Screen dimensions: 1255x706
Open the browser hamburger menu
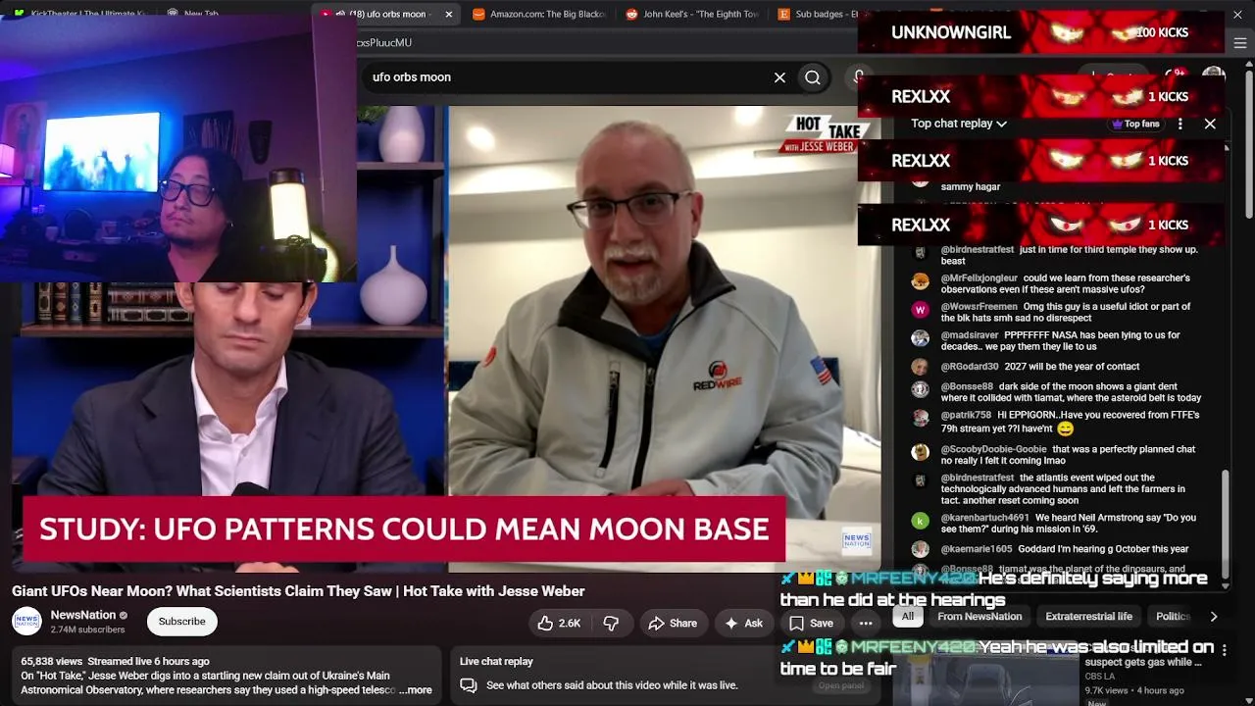(x=1240, y=43)
